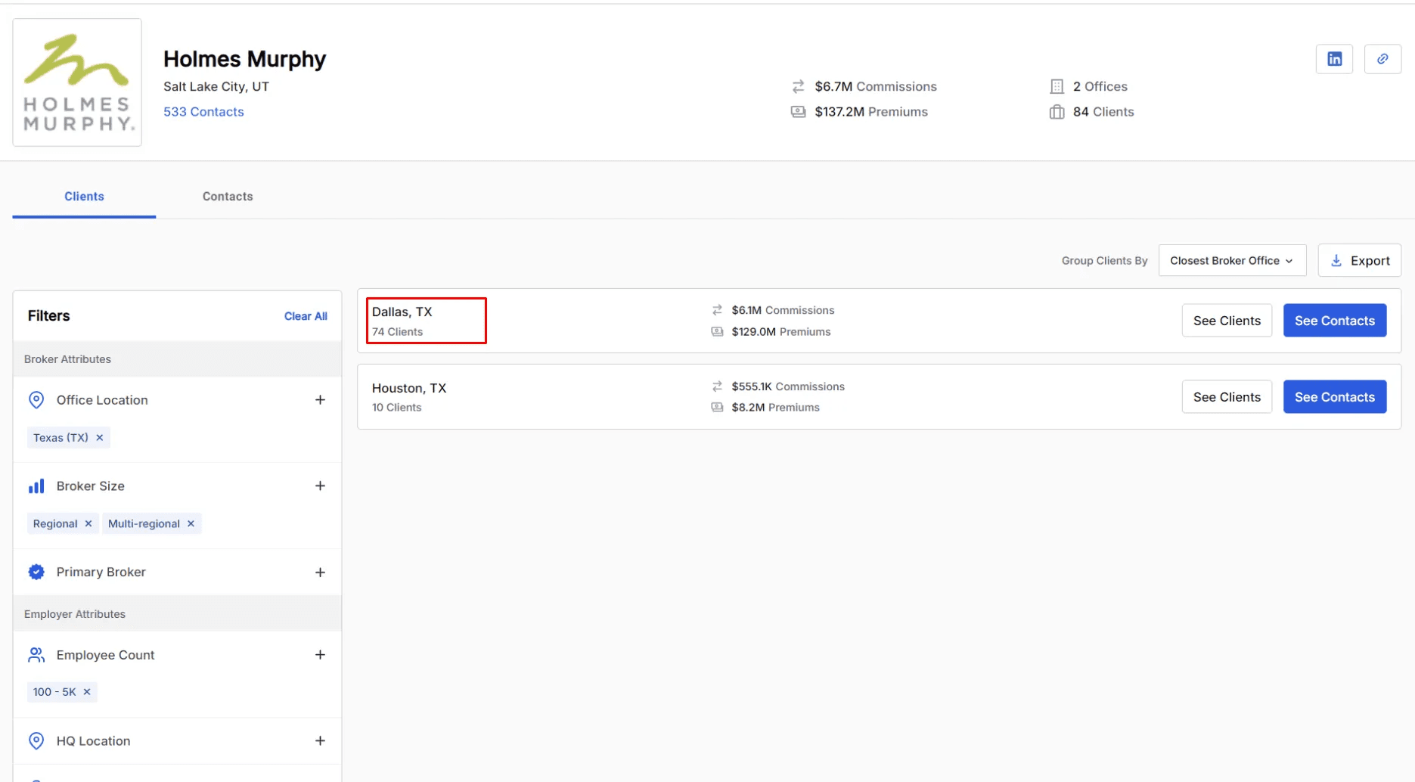
Task: Switch to the Contacts tab
Action: pyautogui.click(x=227, y=196)
